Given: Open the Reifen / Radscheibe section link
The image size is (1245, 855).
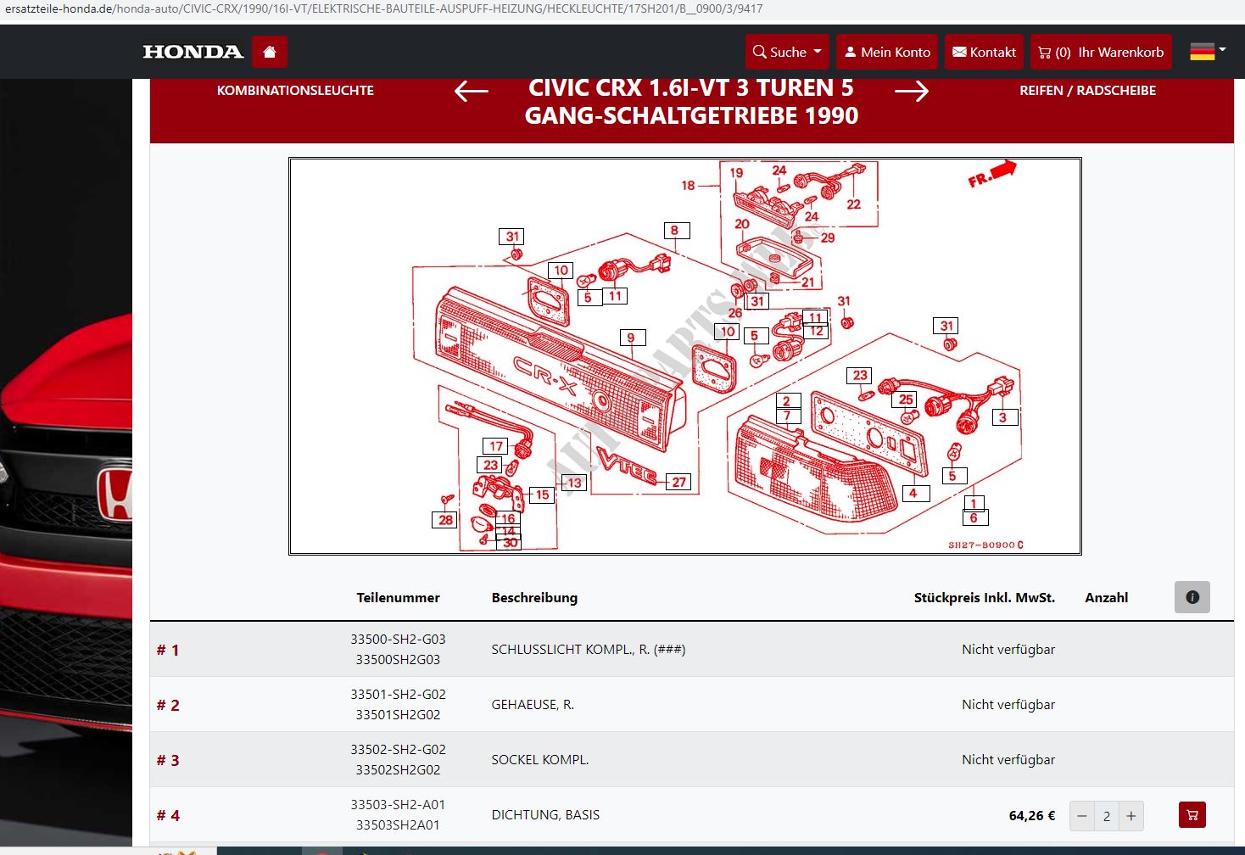Looking at the screenshot, I should tap(1087, 91).
